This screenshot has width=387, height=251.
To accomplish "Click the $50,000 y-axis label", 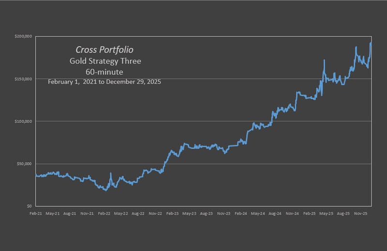I will [24, 164].
